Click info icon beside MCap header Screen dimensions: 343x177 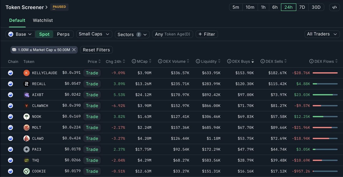(x=134, y=61)
